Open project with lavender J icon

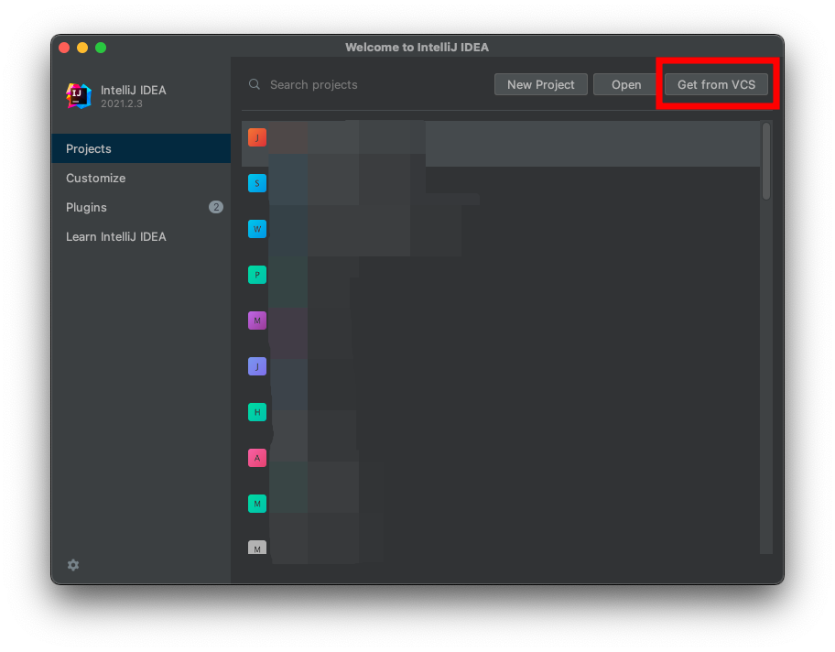click(x=257, y=366)
